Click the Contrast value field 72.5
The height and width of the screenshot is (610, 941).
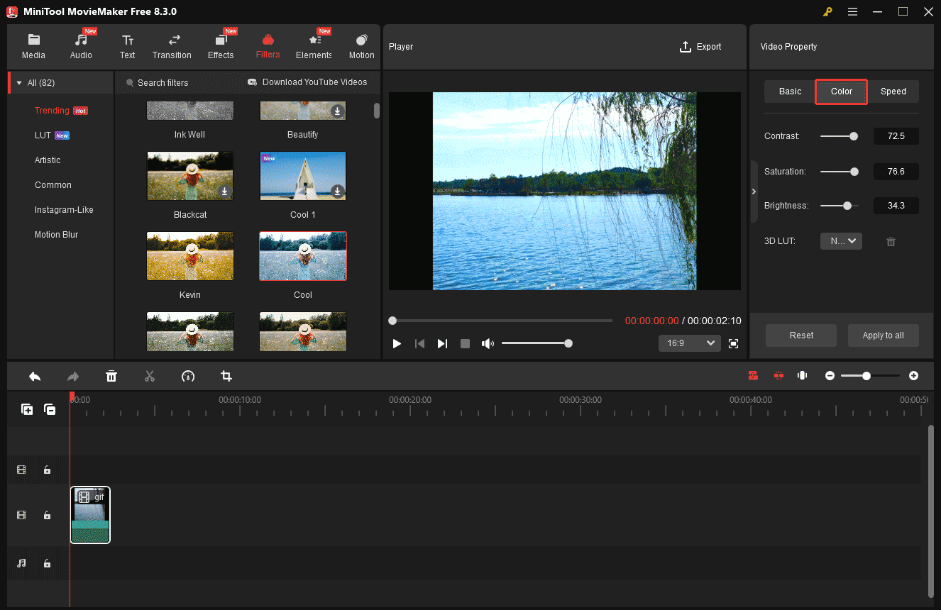pyautogui.click(x=896, y=136)
